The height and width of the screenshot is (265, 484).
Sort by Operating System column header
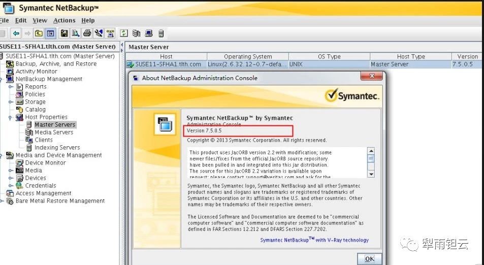pyautogui.click(x=248, y=56)
